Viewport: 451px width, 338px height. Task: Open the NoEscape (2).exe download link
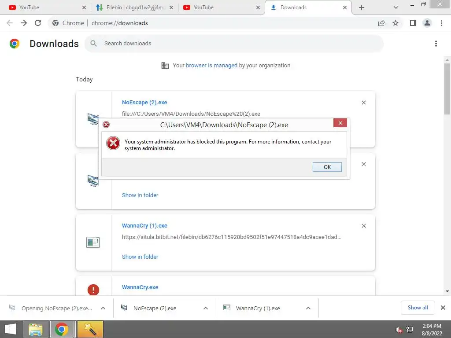(144, 102)
